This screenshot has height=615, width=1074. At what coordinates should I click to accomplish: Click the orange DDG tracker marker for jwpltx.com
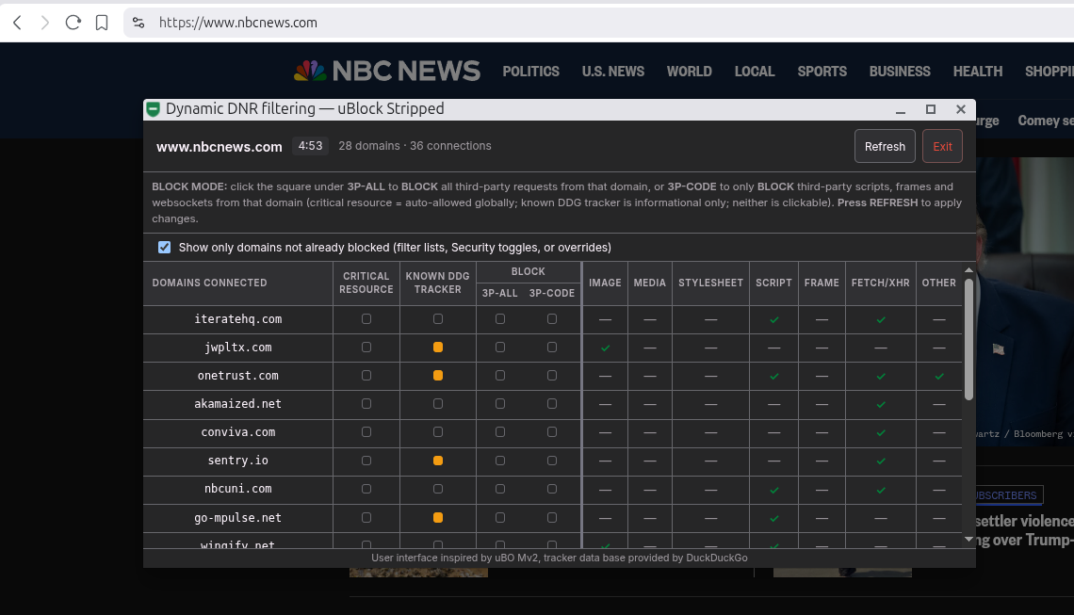click(x=438, y=348)
